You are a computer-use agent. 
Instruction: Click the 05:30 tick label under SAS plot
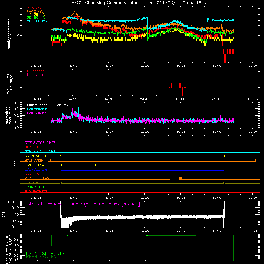(x=252, y=231)
